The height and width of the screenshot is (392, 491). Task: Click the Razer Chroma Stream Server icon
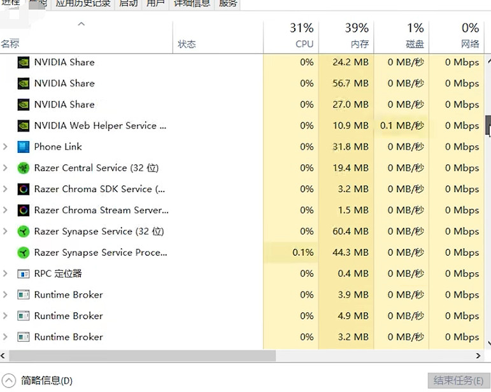tap(24, 210)
